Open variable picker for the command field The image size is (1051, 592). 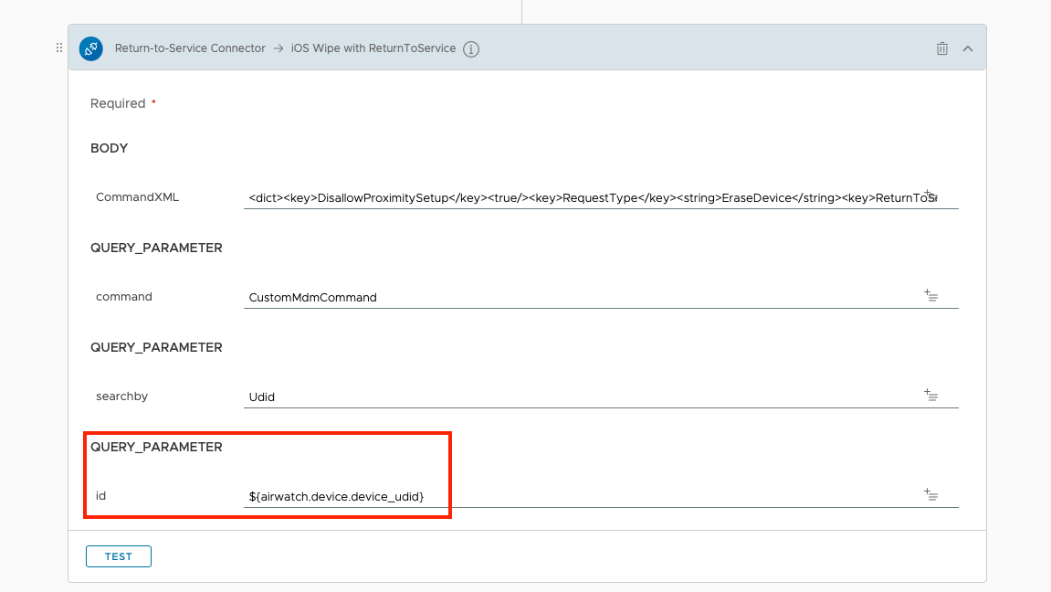coord(930,295)
